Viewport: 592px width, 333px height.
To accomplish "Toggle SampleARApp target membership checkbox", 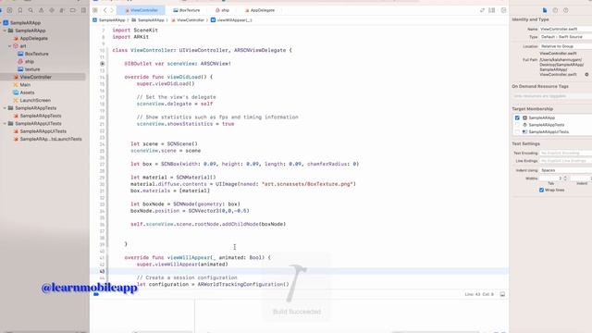I will coord(517,117).
